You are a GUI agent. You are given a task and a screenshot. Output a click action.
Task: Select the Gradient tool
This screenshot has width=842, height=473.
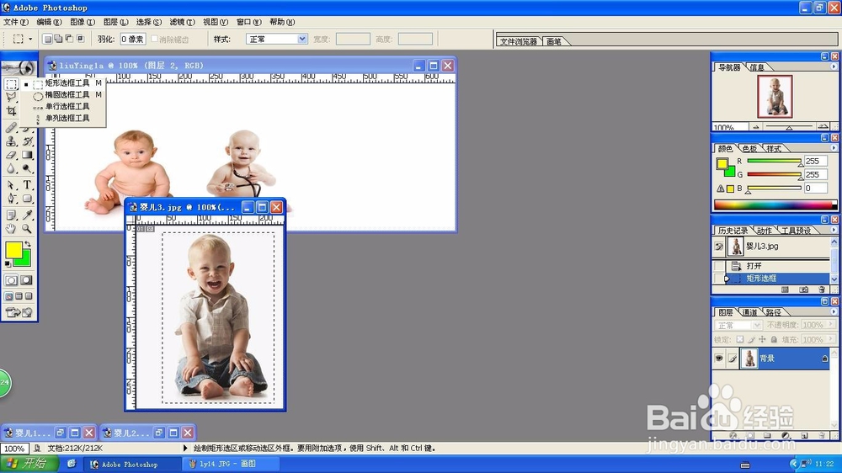28,155
